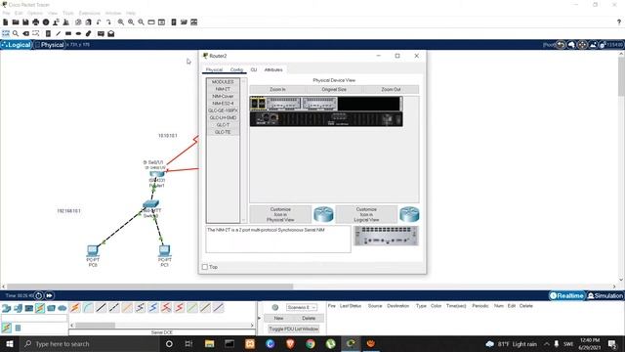Expand the PDU list panel arrow
Viewport: 625px width, 352px height.
coord(260,318)
